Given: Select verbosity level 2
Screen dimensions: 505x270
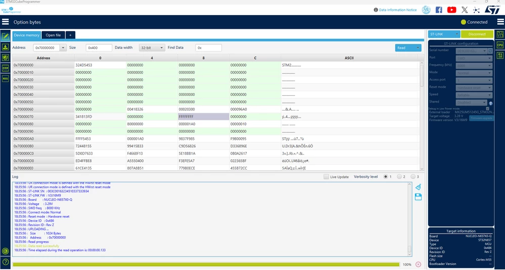Looking at the screenshot, I should coord(399,177).
